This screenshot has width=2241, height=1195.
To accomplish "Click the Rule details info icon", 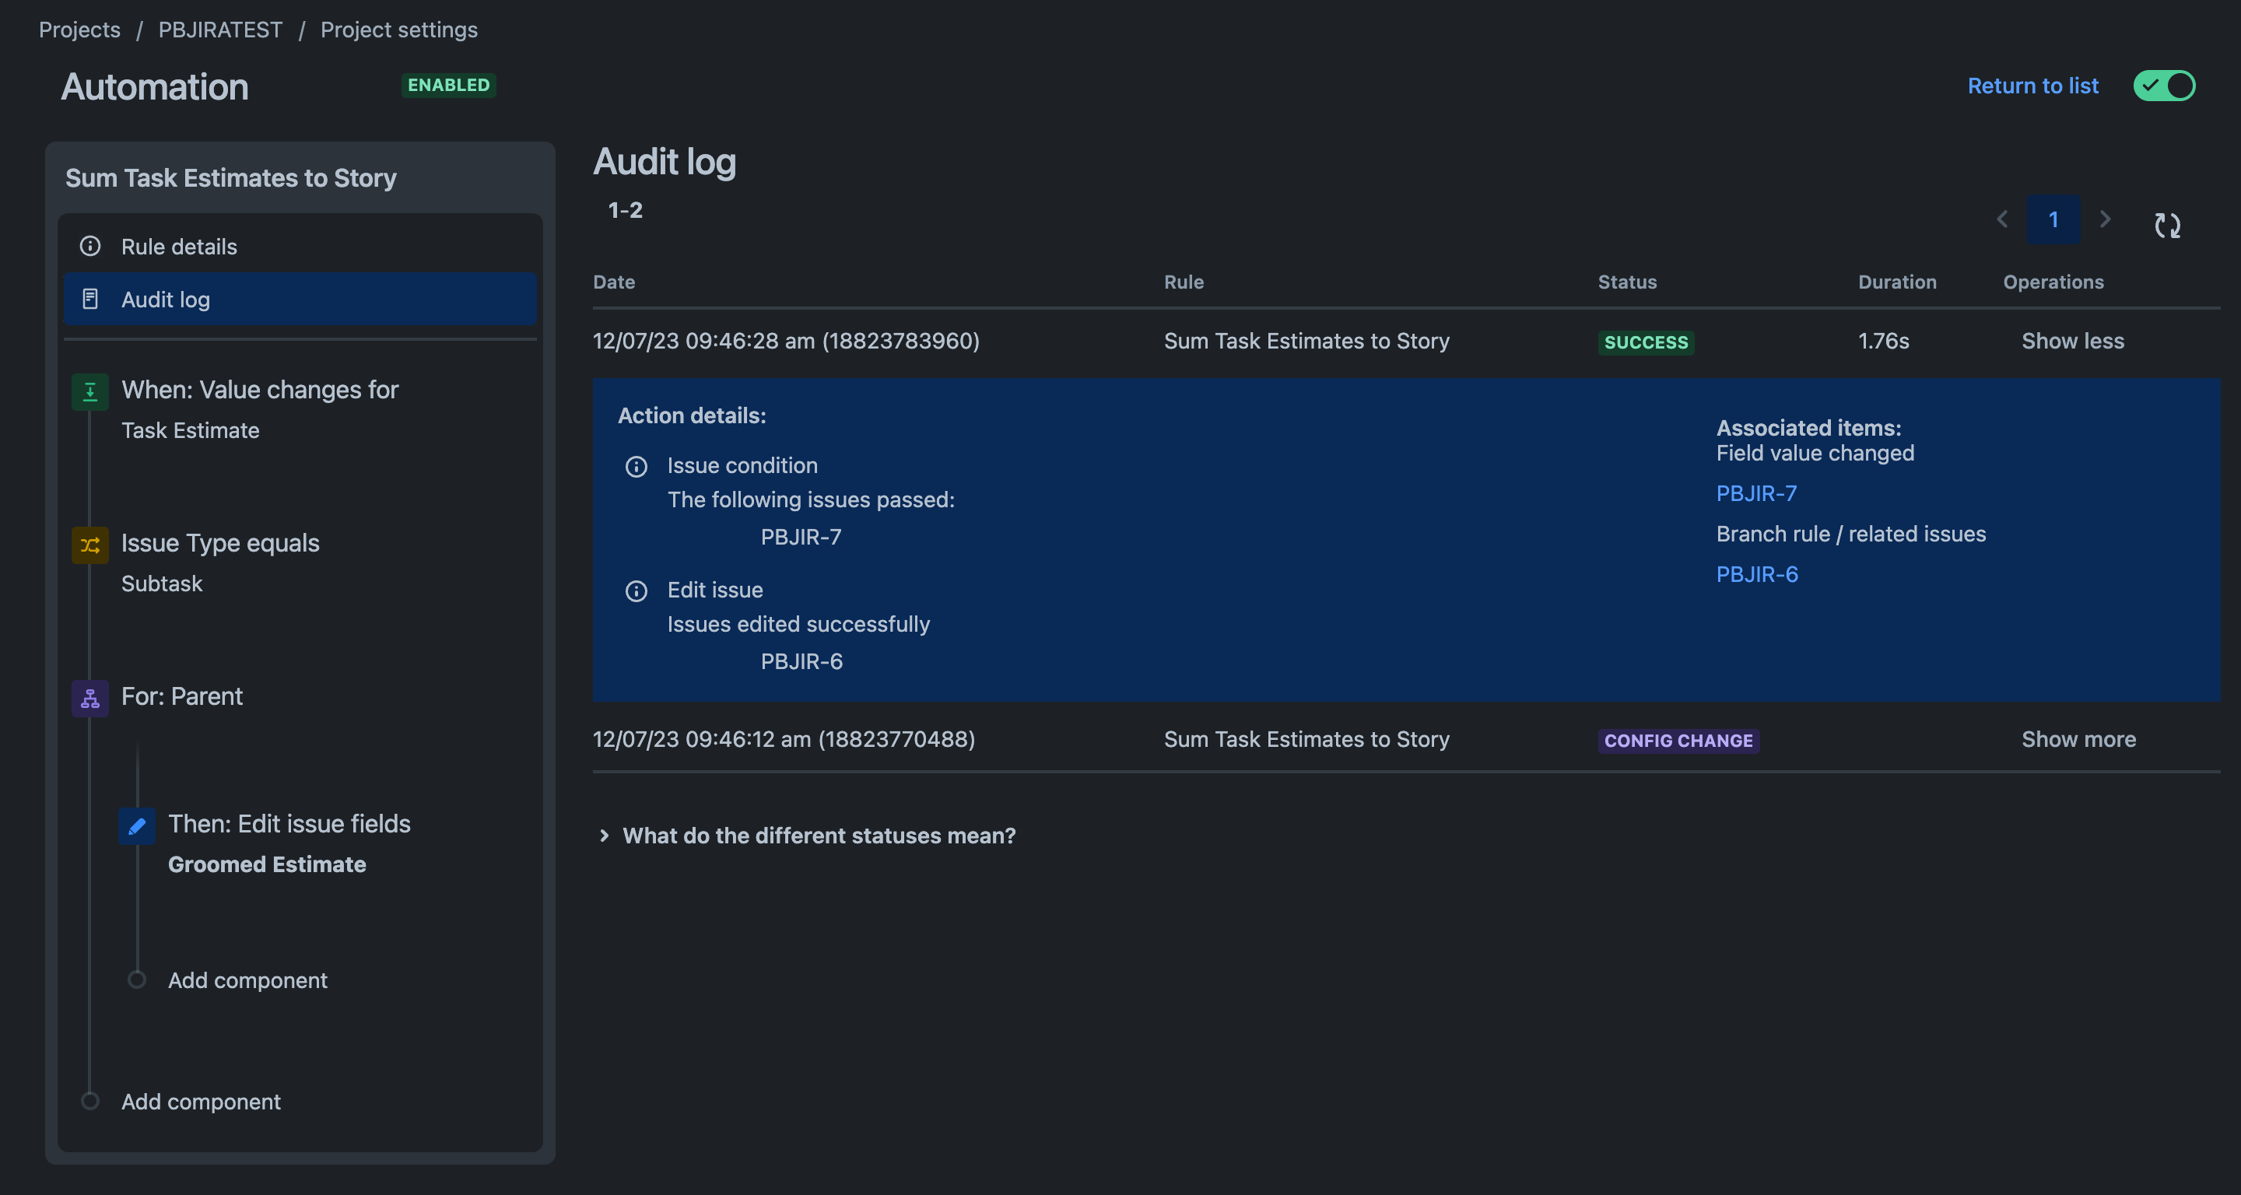I will tap(89, 246).
